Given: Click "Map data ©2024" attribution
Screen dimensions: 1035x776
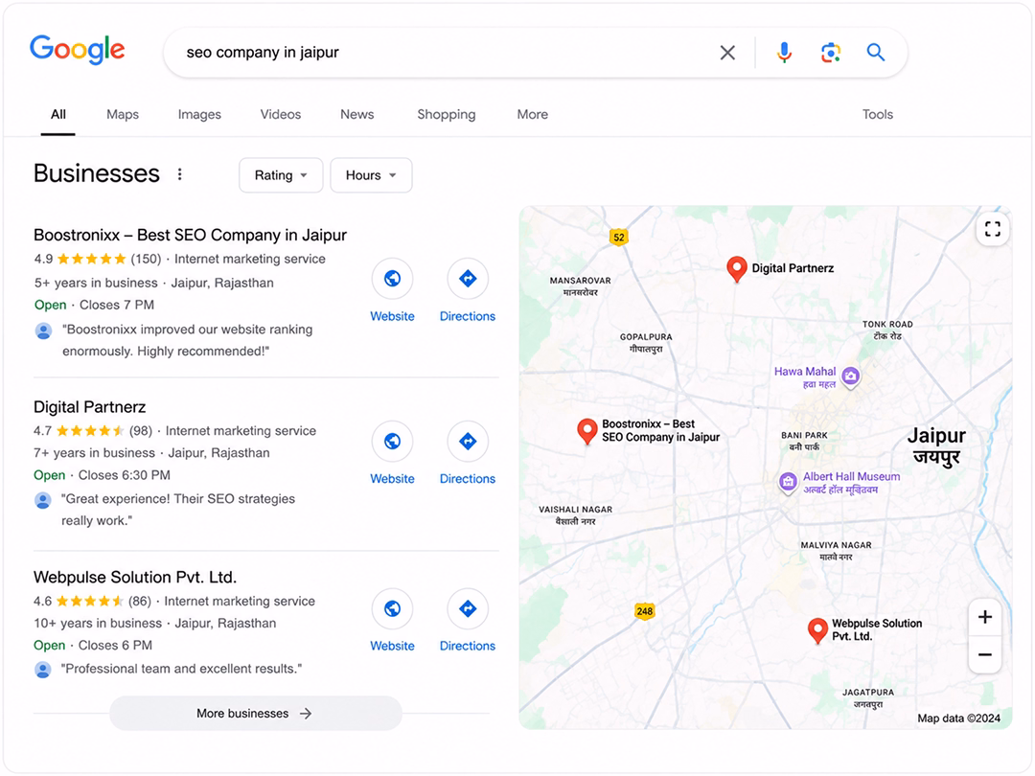Looking at the screenshot, I should pyautogui.click(x=958, y=718).
